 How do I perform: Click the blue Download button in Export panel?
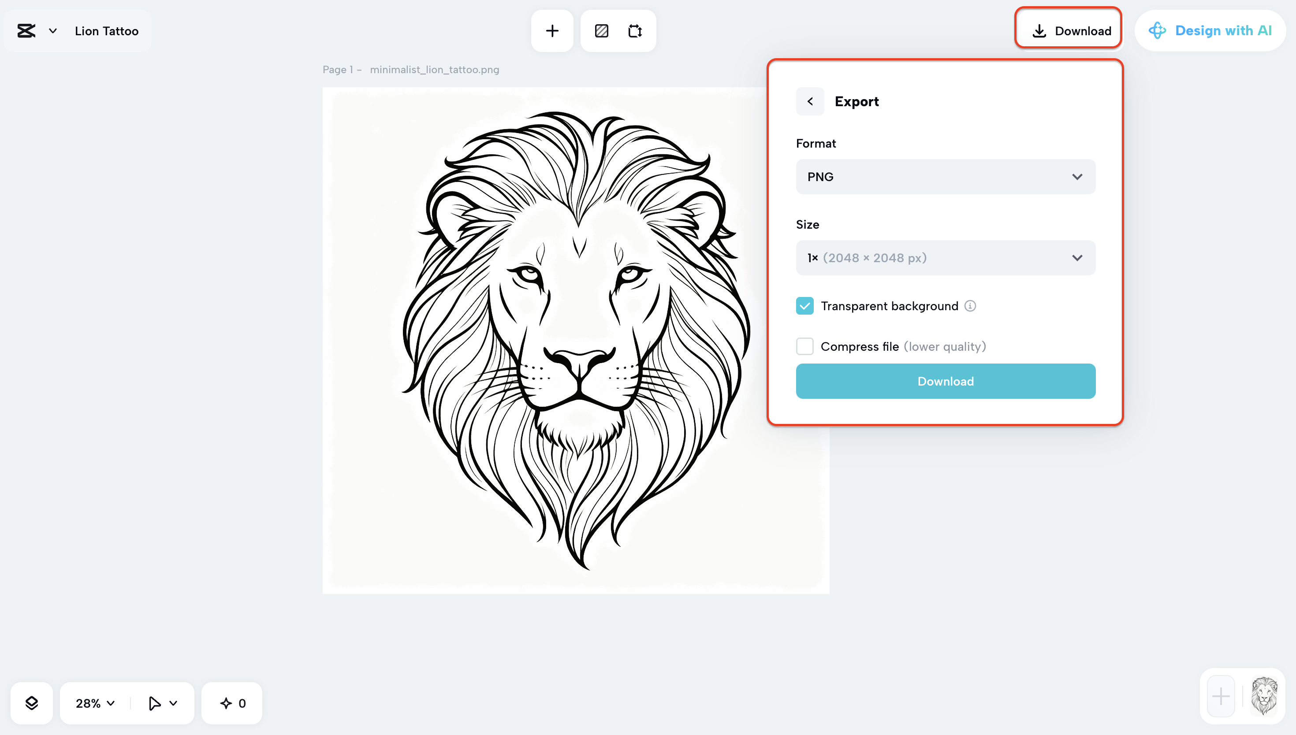pos(945,381)
